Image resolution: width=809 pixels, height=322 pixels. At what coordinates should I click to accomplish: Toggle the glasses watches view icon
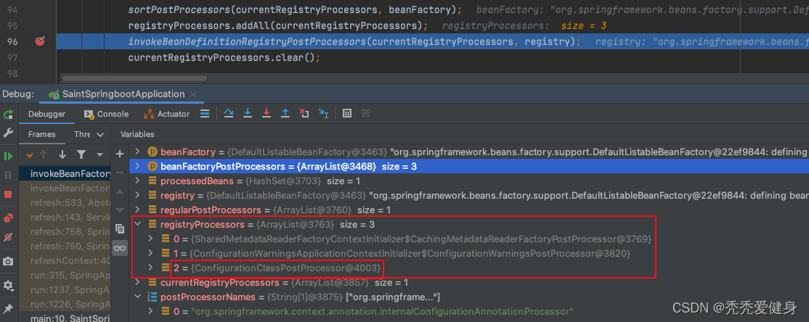(120, 248)
